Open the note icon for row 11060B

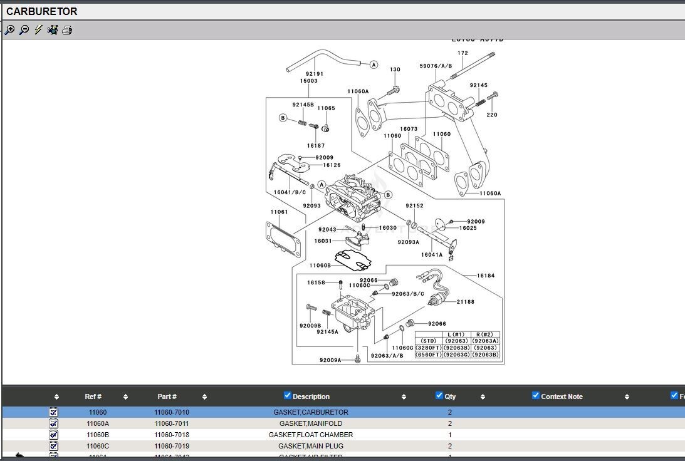53,435
